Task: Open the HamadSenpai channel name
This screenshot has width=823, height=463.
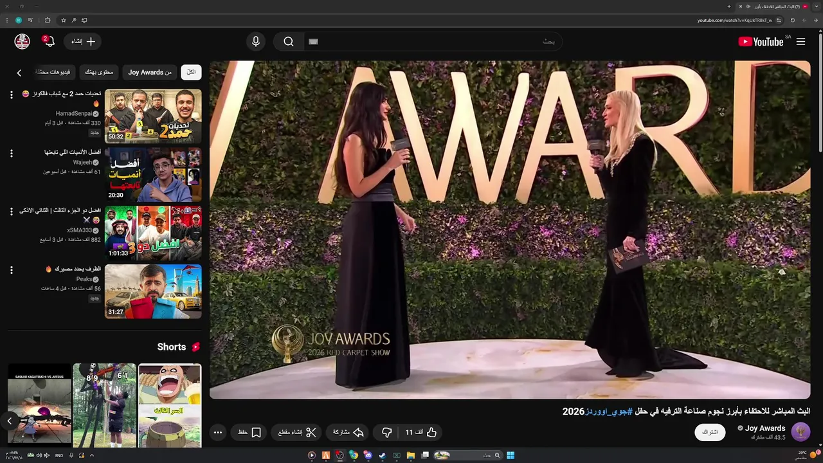Action: (x=74, y=114)
